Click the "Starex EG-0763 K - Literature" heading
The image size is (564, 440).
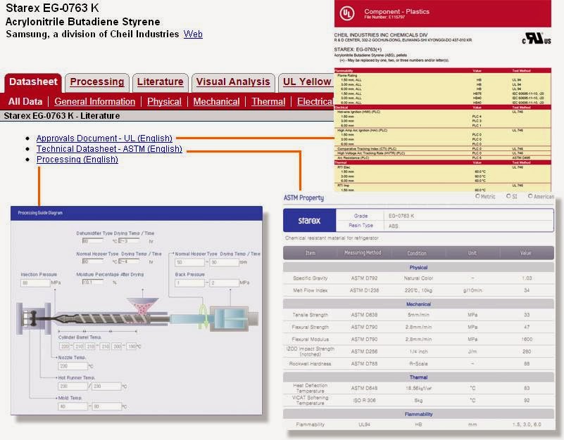[x=62, y=116]
